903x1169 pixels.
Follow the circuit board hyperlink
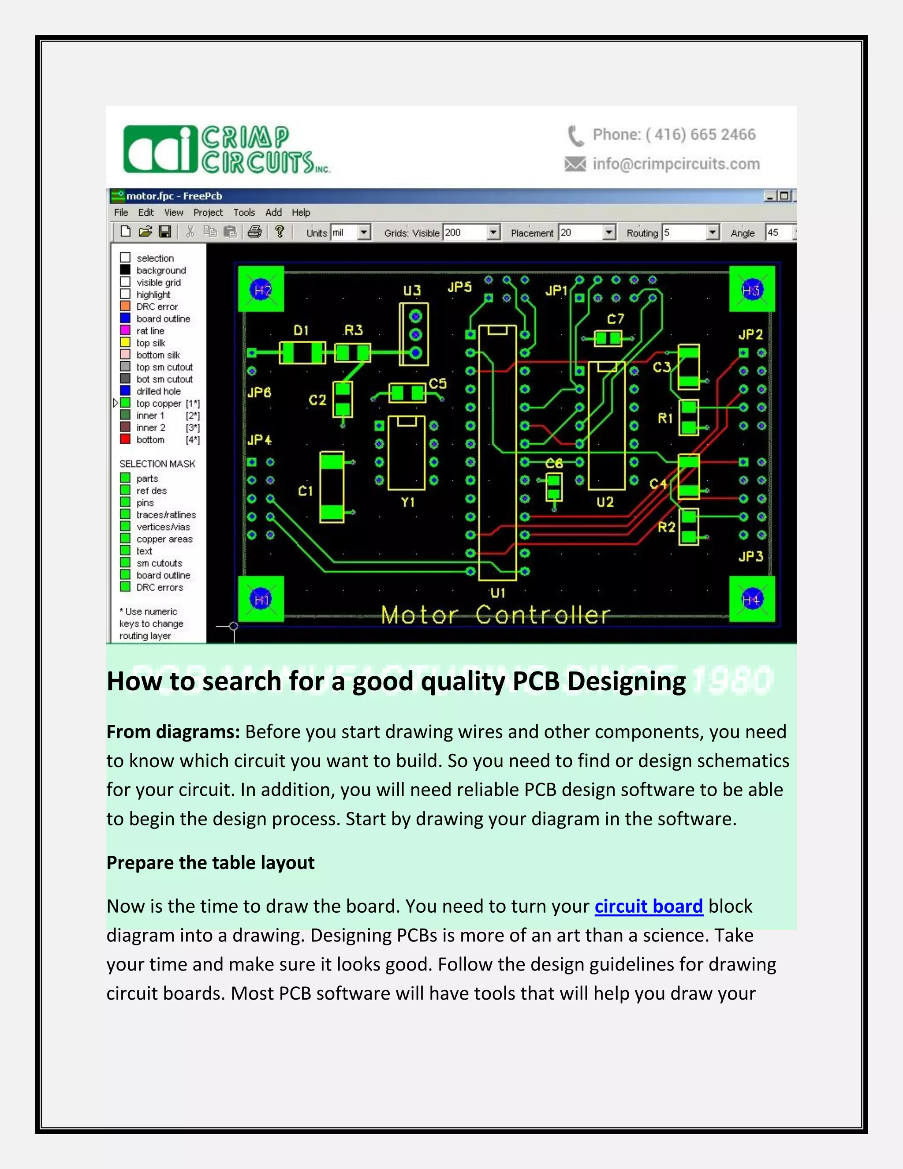(x=648, y=906)
